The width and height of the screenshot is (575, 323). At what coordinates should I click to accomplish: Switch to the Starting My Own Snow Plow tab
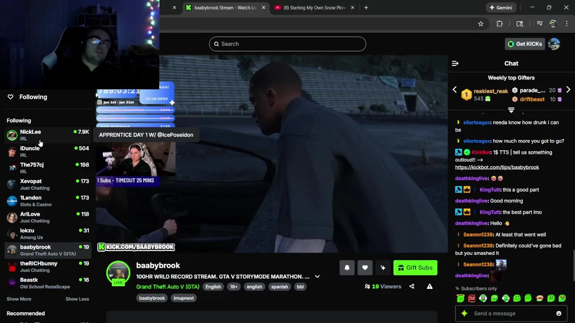tap(314, 8)
